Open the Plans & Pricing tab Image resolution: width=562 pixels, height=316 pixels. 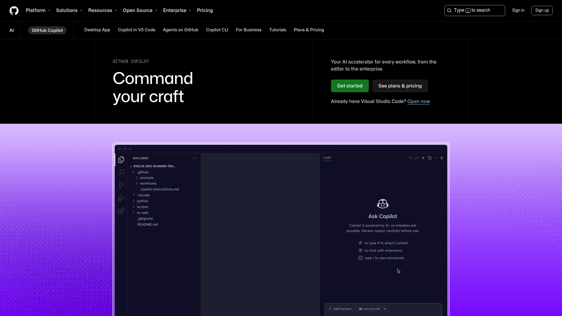(x=309, y=30)
